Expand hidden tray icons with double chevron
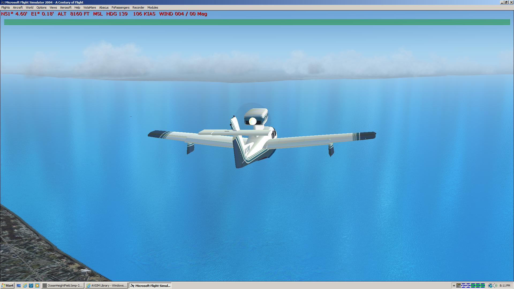514x289 pixels. point(454,286)
